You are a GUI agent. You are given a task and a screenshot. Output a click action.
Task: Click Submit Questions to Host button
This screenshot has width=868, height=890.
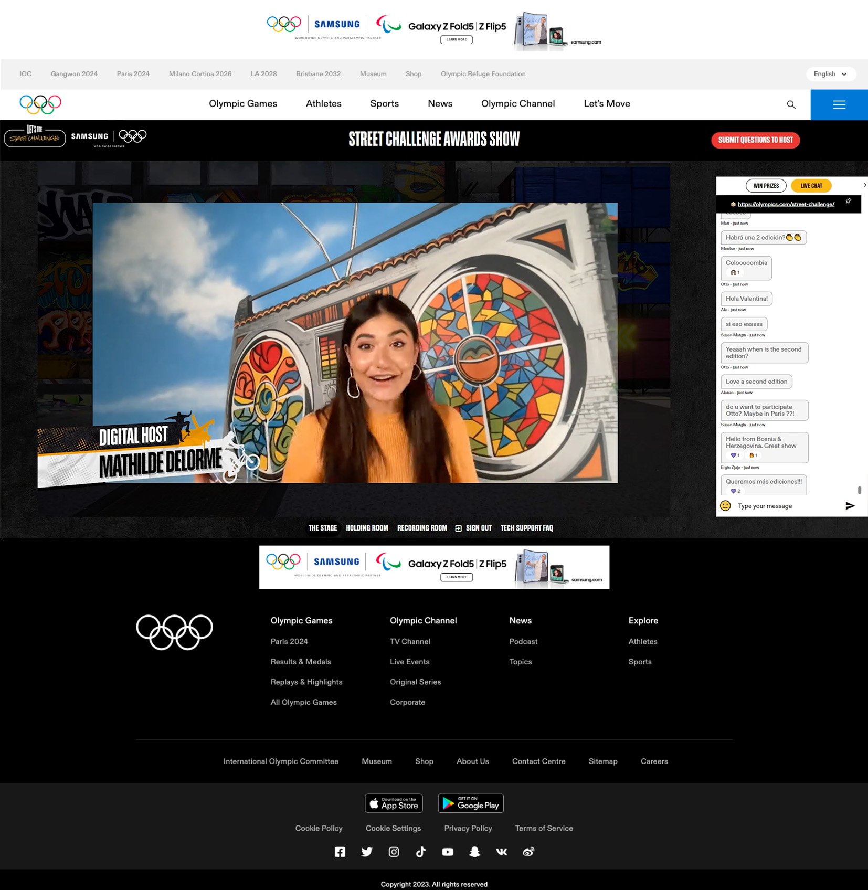[x=755, y=140]
